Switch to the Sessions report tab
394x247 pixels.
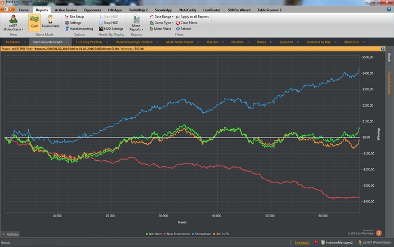[x=286, y=42]
